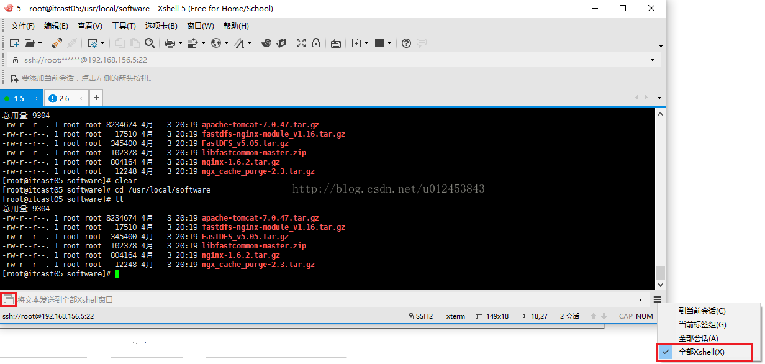
Task: Expand the globe encoding dropdown arrow
Action: [x=227, y=43]
